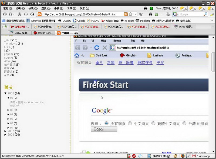
Task: Open the 檔案 (F) menu
Action: tap(7, 9)
